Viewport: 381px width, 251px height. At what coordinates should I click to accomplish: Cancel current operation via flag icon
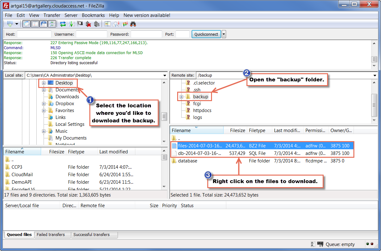(80, 24)
